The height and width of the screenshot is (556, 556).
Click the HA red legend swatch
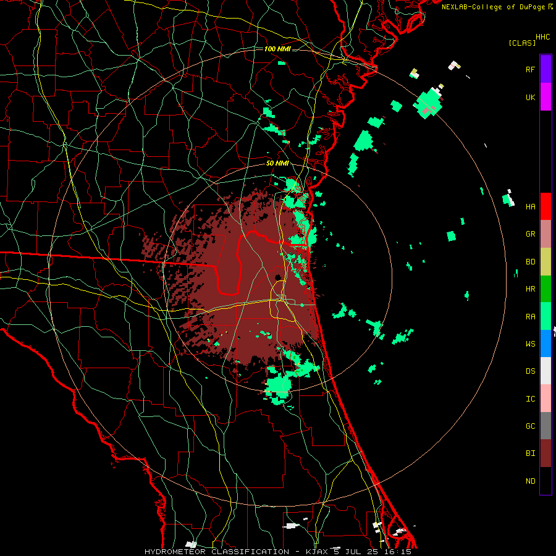point(545,206)
